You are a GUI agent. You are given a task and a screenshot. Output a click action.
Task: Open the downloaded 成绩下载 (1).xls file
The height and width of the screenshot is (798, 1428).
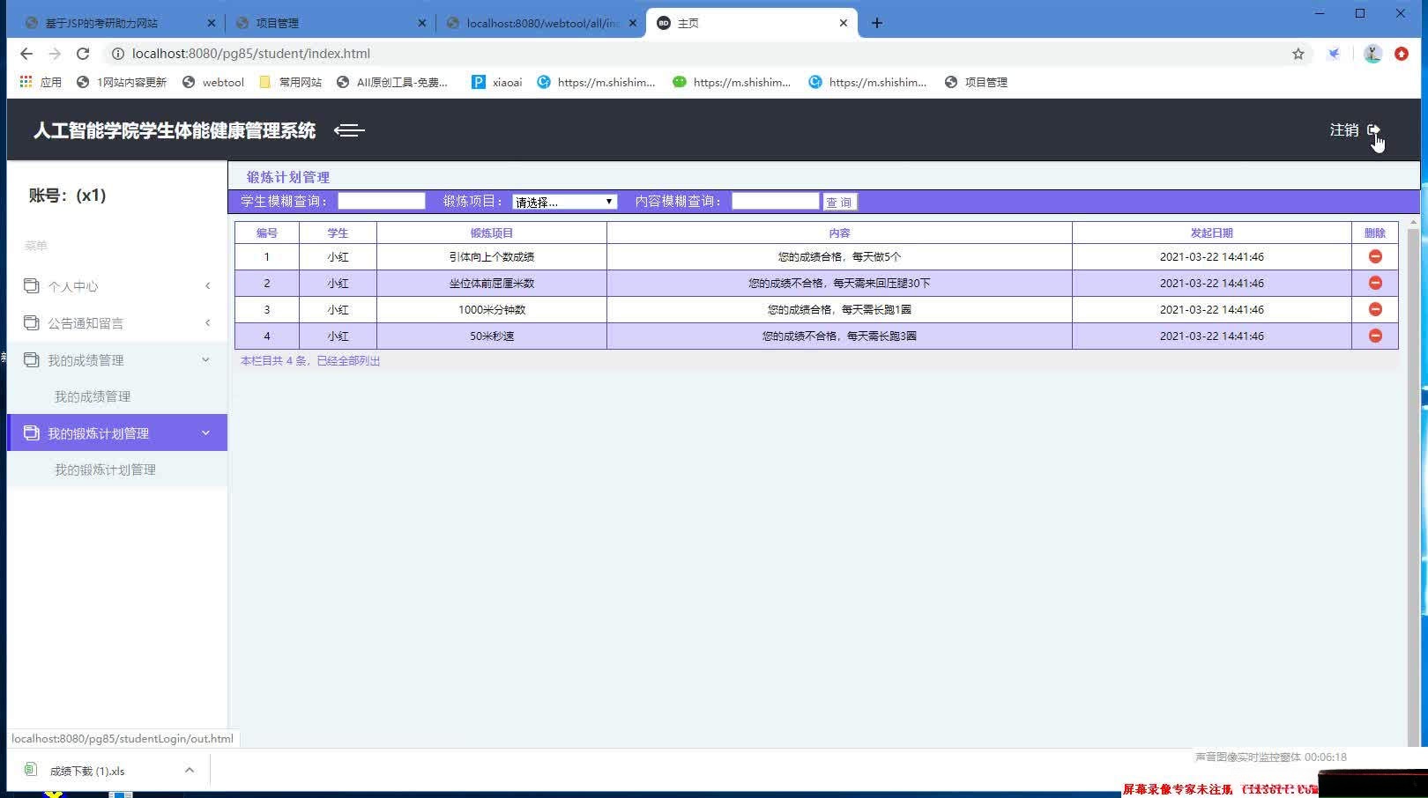[87, 771]
